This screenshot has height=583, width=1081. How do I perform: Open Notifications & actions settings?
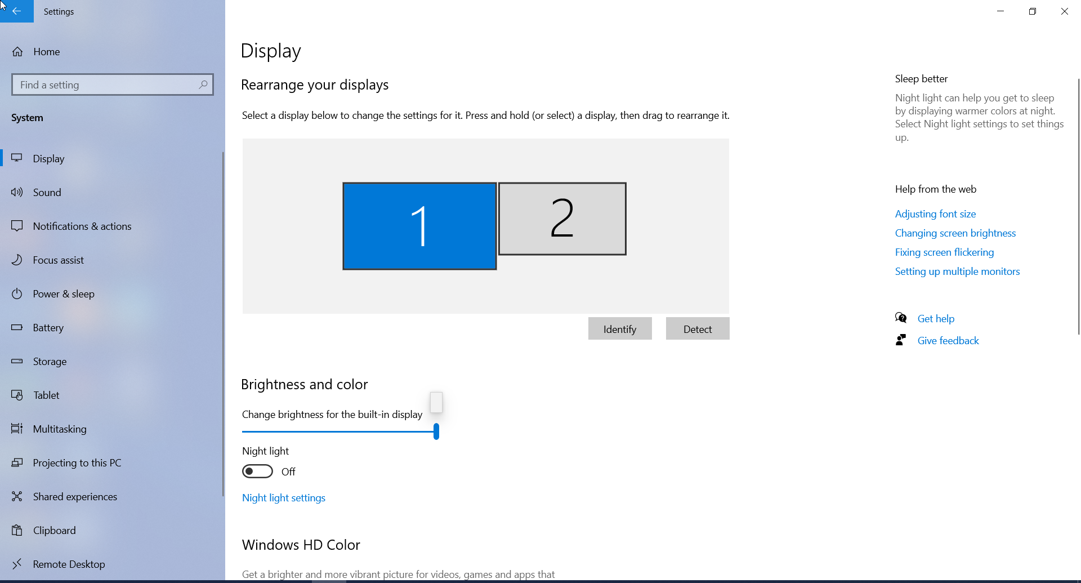[113, 226]
